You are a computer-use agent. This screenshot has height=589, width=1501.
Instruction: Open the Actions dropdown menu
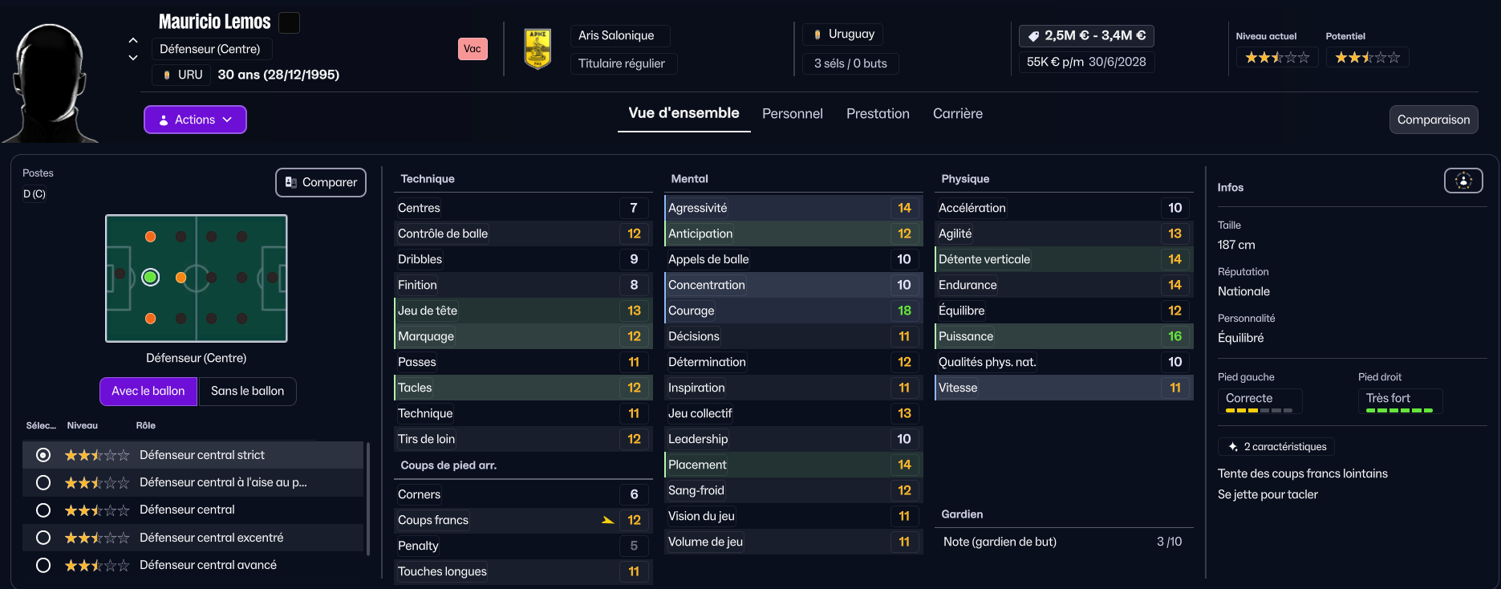(195, 120)
